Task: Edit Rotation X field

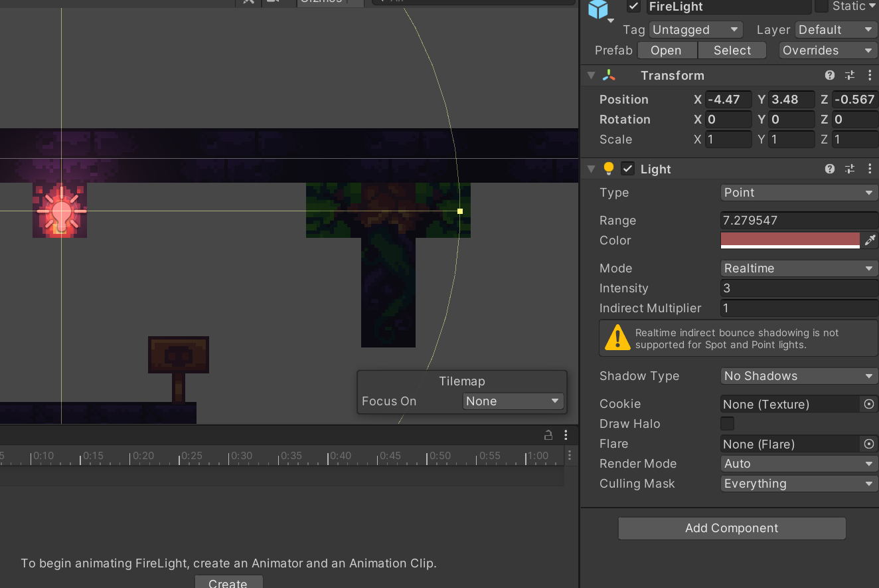Action: (728, 120)
